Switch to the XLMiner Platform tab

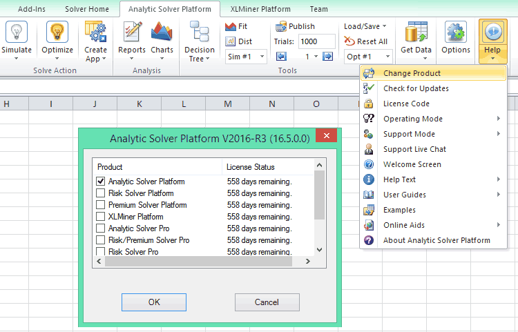pyautogui.click(x=260, y=9)
